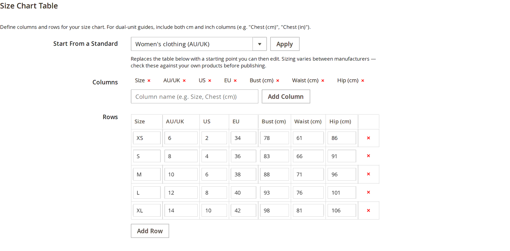Edit the S size name field
Image resolution: width=510 pixels, height=251 pixels.
coord(147,156)
